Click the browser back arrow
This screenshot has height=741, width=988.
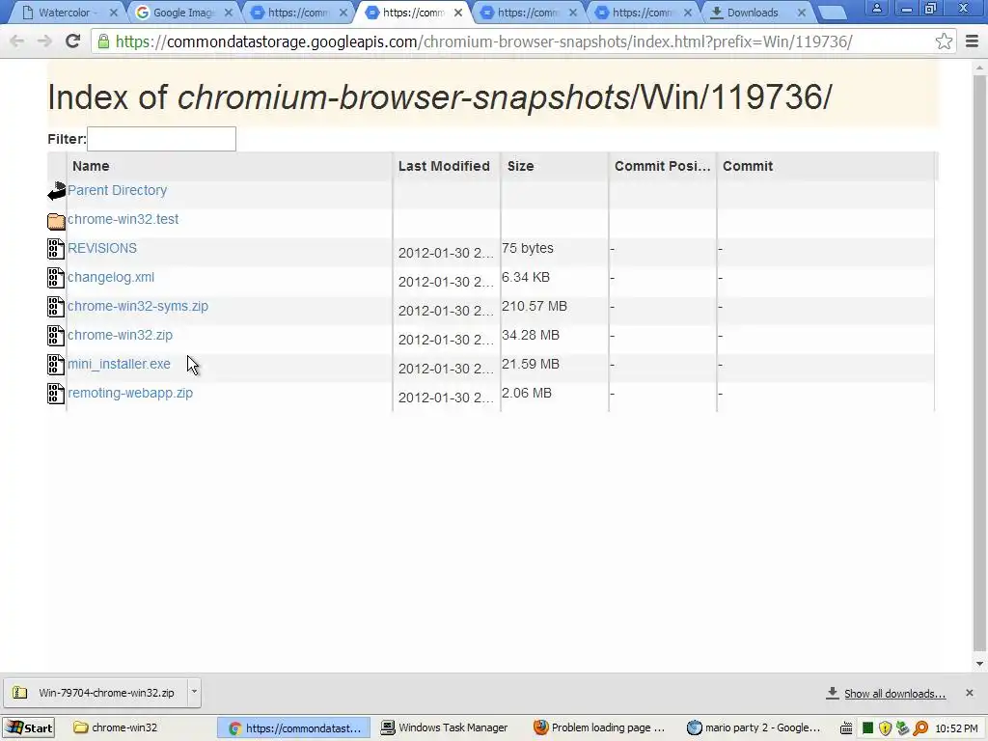click(x=17, y=41)
